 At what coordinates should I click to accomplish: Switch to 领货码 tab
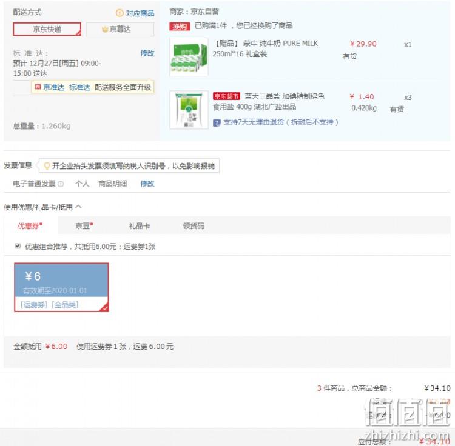click(x=194, y=226)
